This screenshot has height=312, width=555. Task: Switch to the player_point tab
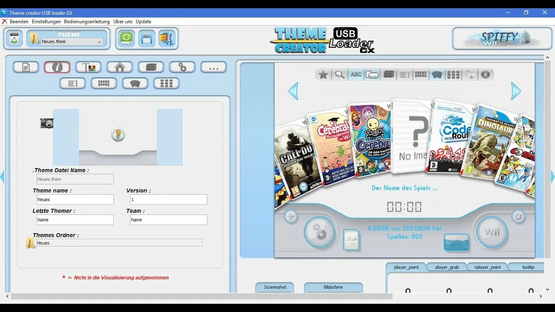point(406,267)
